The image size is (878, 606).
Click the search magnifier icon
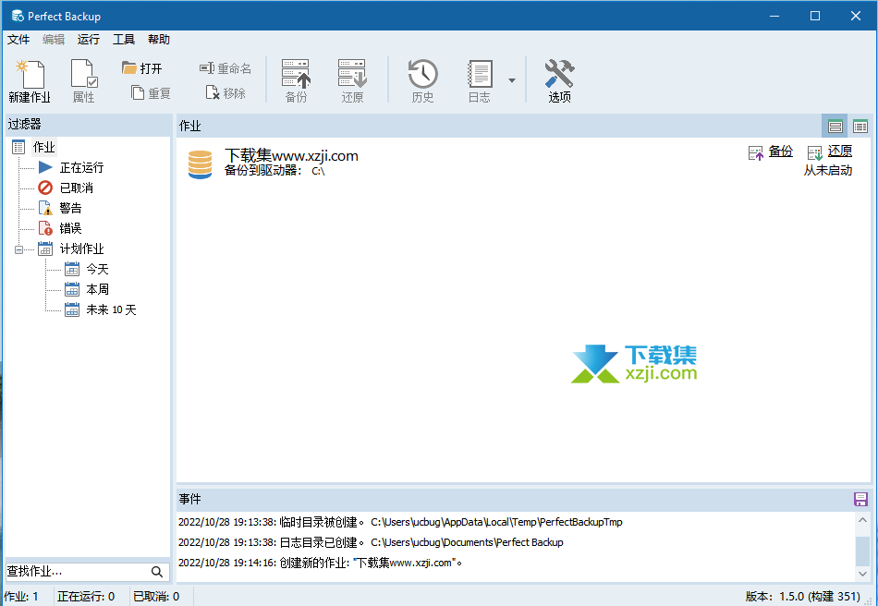[157, 571]
